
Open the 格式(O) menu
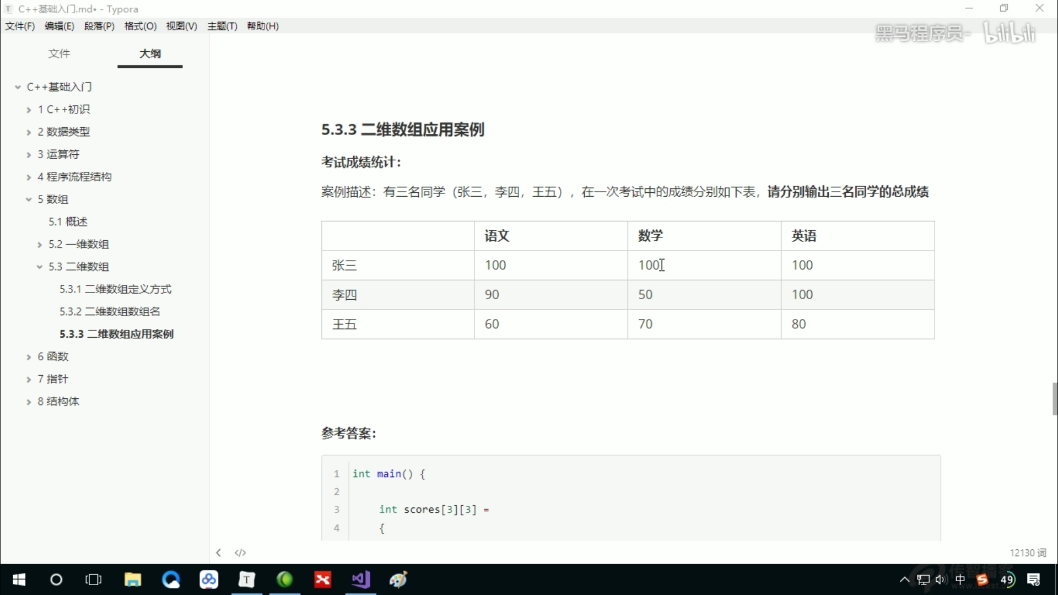point(140,26)
